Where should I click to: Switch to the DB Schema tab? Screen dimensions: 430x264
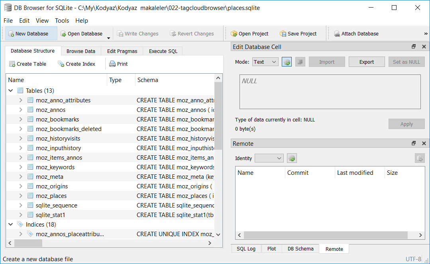pyautogui.click(x=300, y=248)
